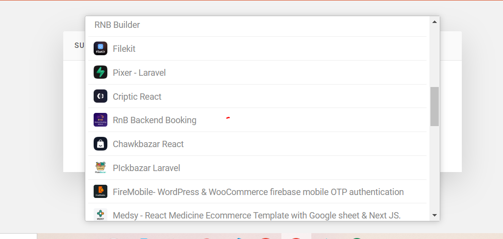Select FireMobile WordPress & WooCommerce option
Image resolution: width=503 pixels, height=239 pixels.
pyautogui.click(x=257, y=192)
